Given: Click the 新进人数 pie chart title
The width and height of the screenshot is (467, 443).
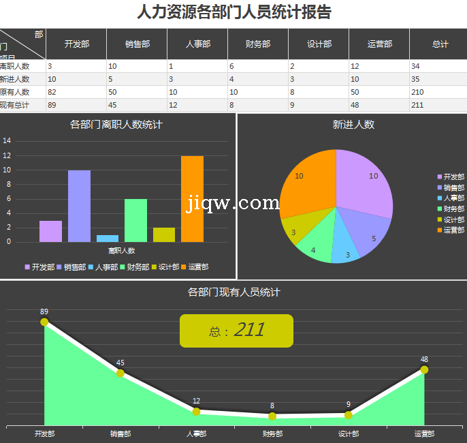Looking at the screenshot, I should [353, 125].
